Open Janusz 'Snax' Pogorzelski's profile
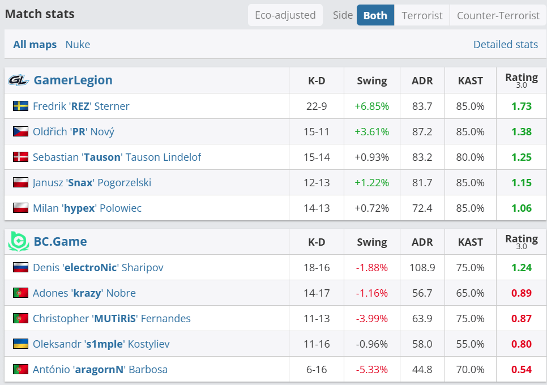This screenshot has height=385, width=547. tap(92, 183)
